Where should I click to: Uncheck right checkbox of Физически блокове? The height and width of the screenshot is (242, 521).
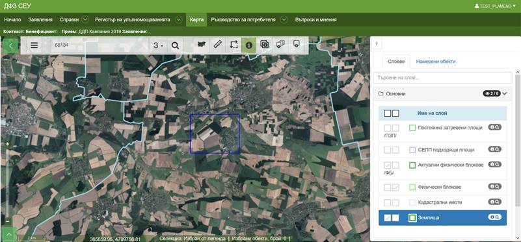click(395, 188)
